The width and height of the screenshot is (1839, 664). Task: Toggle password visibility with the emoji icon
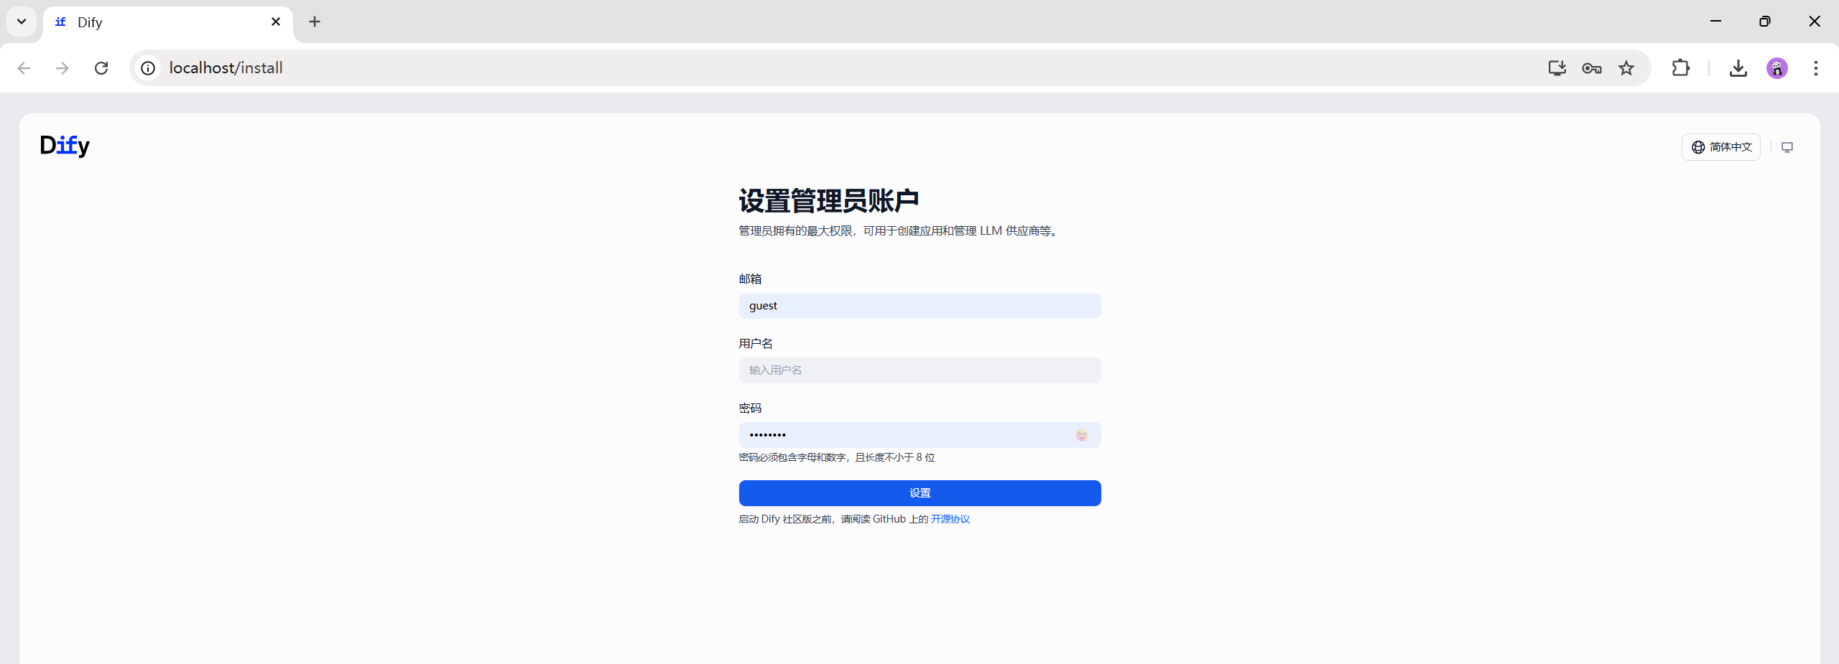(x=1081, y=434)
